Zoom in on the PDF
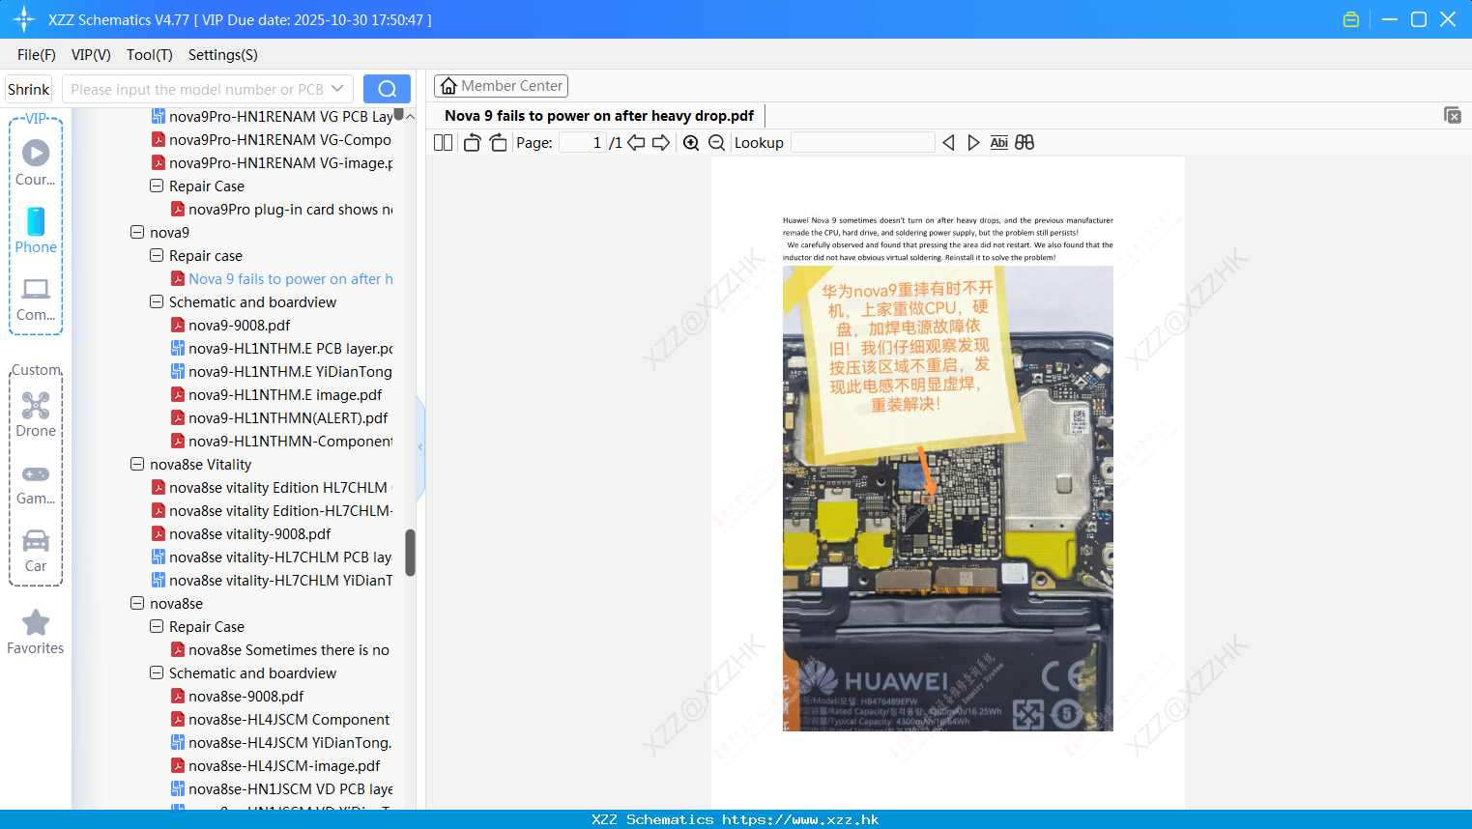 coord(691,143)
